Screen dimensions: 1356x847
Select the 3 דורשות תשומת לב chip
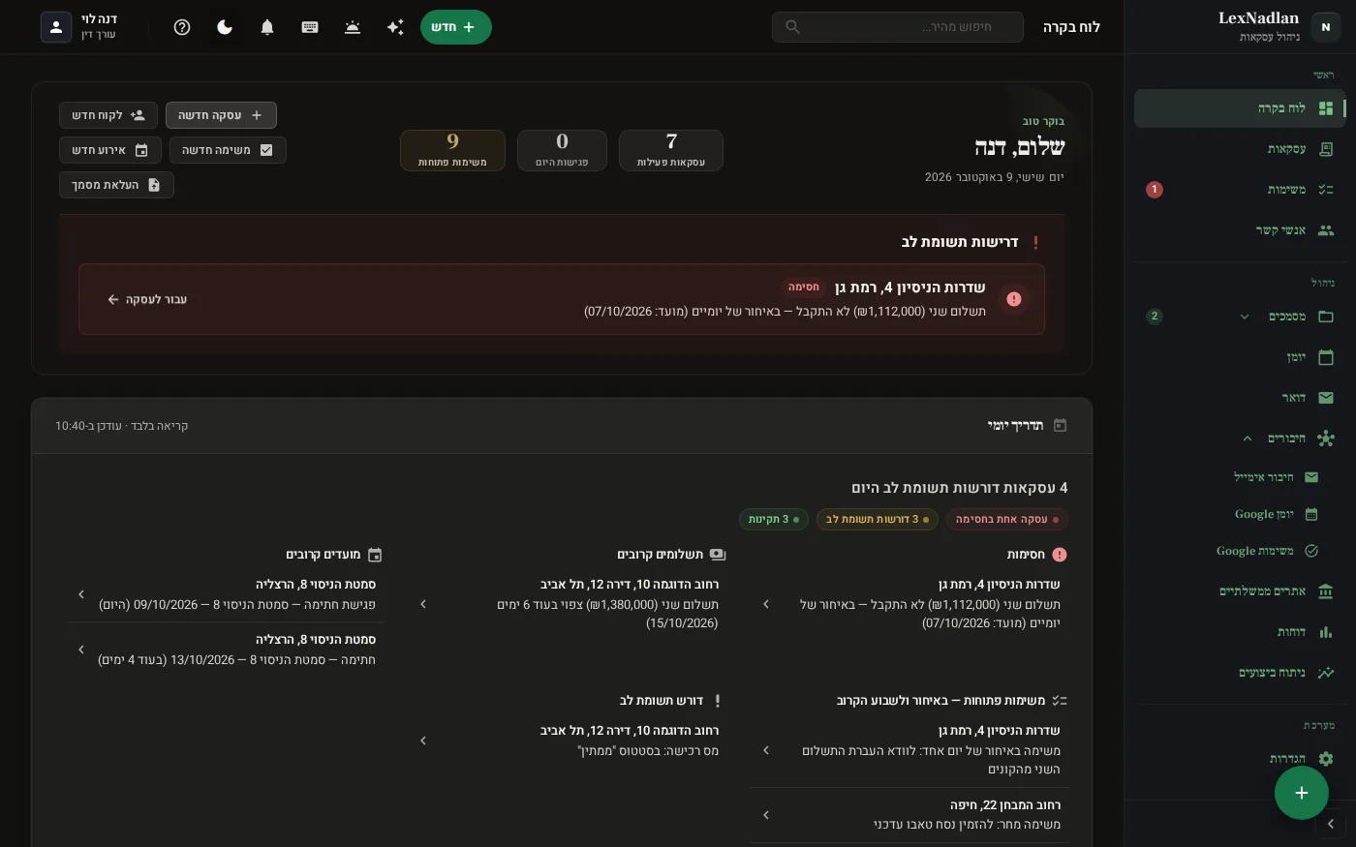878,520
